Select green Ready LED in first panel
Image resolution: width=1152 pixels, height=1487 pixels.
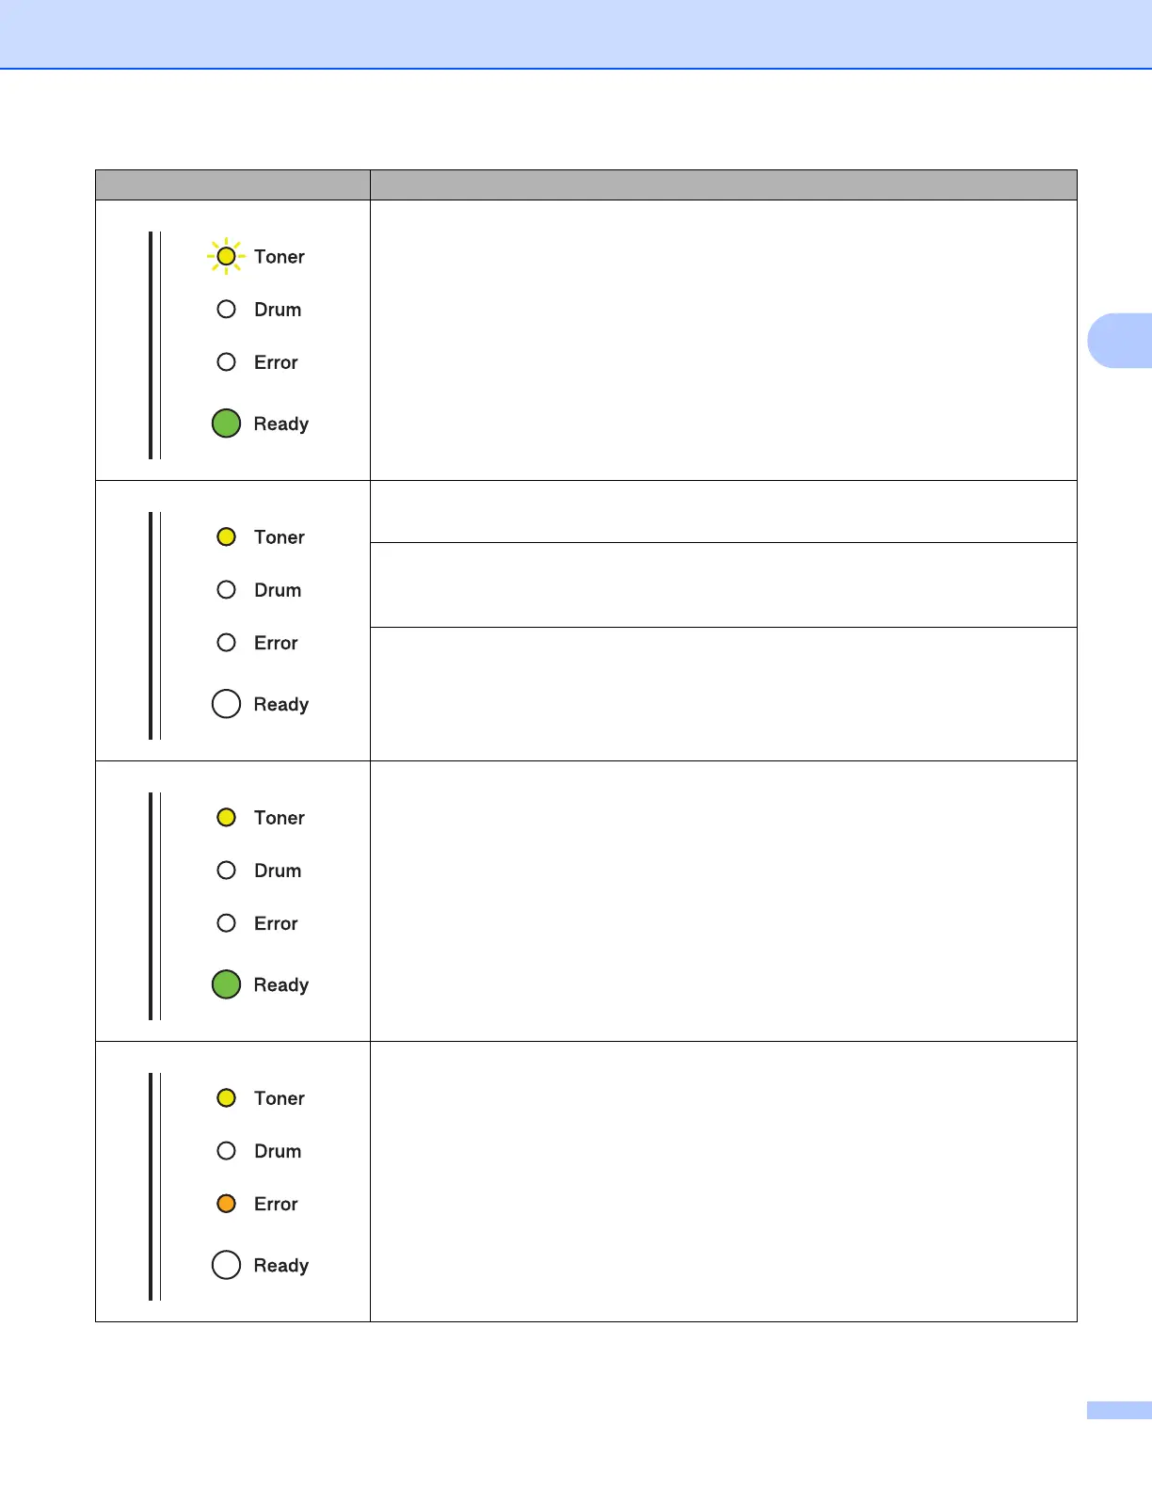pos(226,424)
